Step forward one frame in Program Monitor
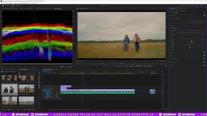The height and width of the screenshot is (116, 207). (124, 66)
